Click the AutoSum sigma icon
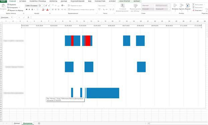The image size is (208, 125). click(193, 5)
